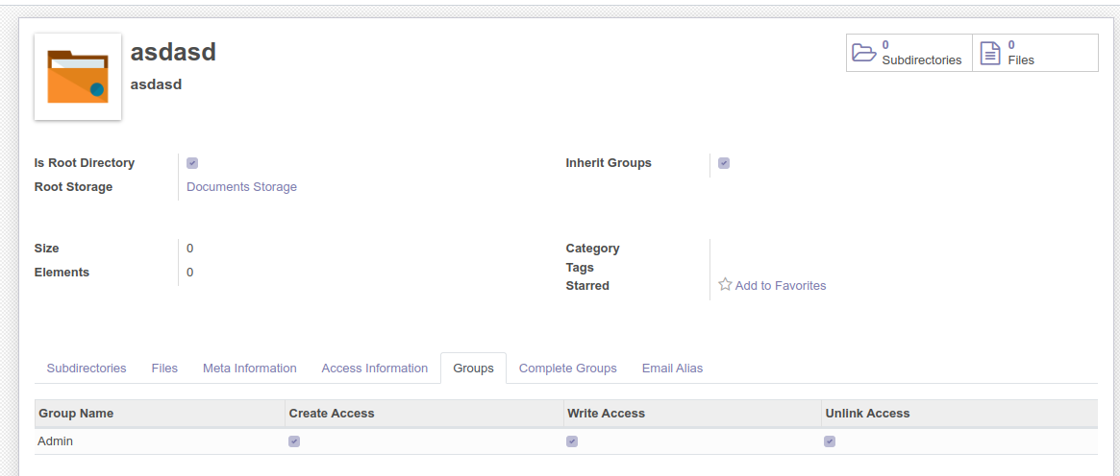
Task: Sort by Unlink Access column header
Action: coord(867,414)
